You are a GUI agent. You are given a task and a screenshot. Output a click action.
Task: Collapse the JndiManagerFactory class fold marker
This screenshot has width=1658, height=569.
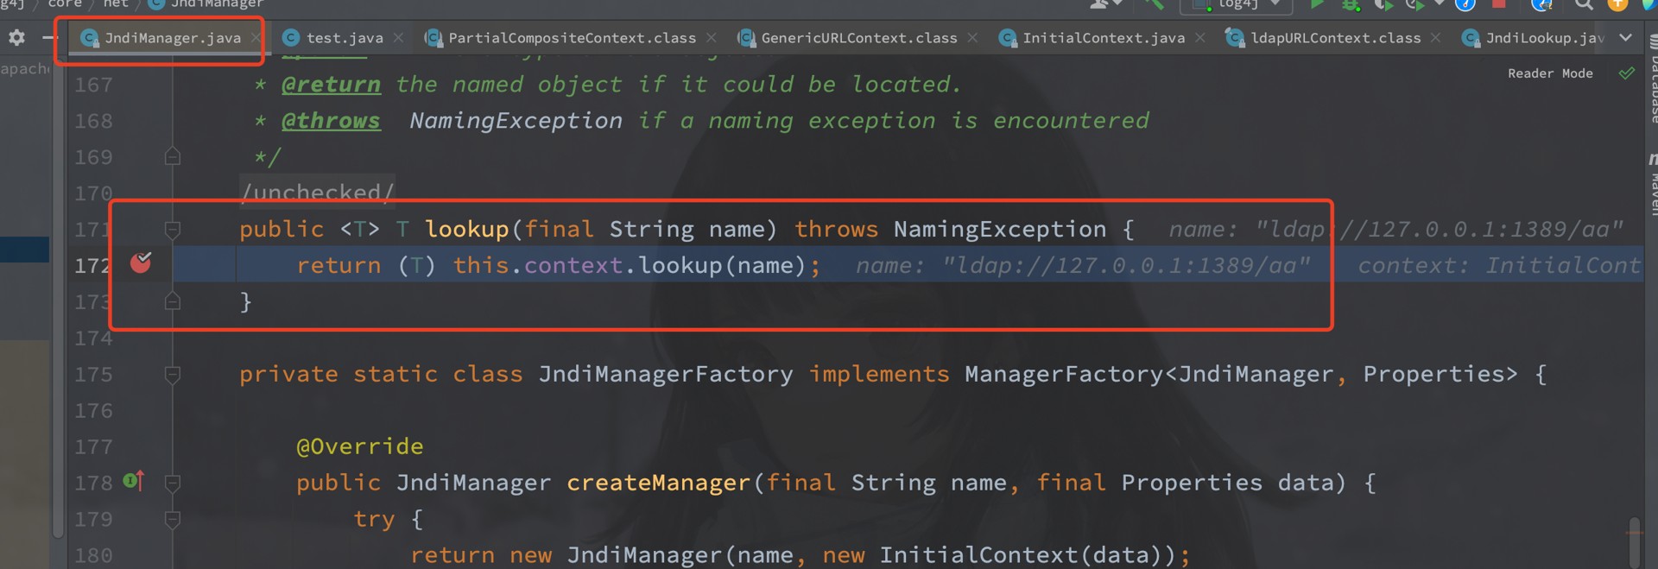(173, 375)
